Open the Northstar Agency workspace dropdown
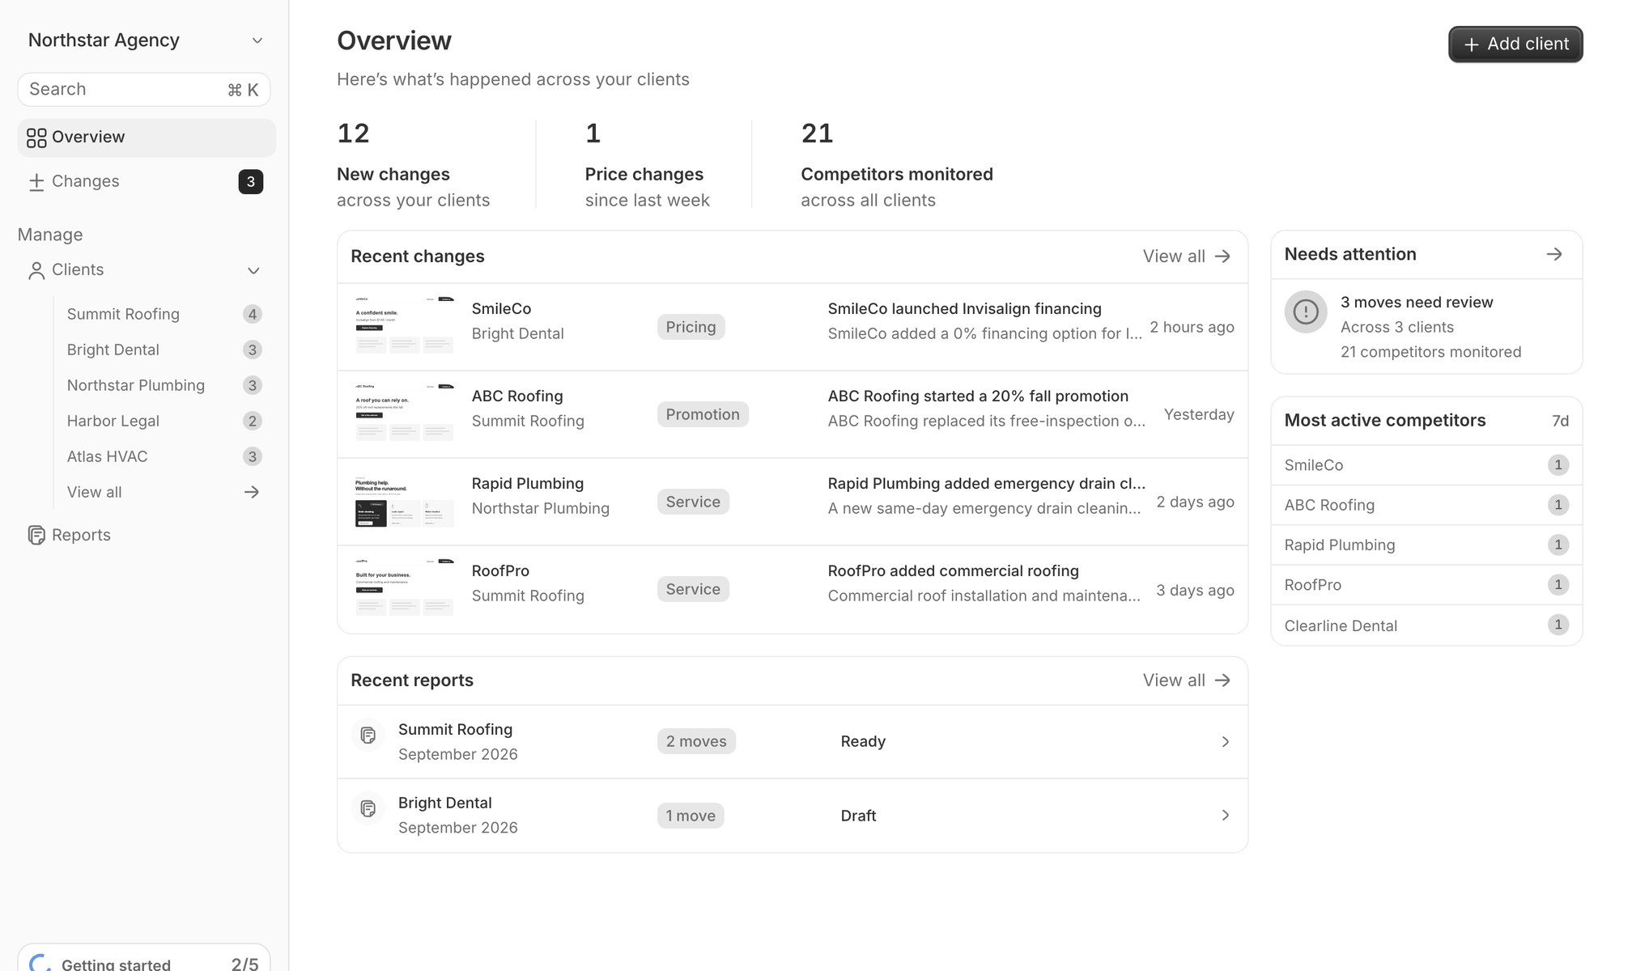Image resolution: width=1632 pixels, height=971 pixels. 144,40
